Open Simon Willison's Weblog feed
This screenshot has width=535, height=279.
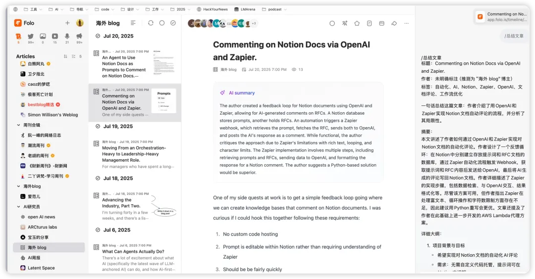[53, 115]
